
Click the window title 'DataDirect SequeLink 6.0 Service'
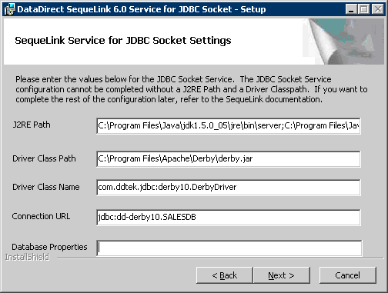(x=142, y=9)
